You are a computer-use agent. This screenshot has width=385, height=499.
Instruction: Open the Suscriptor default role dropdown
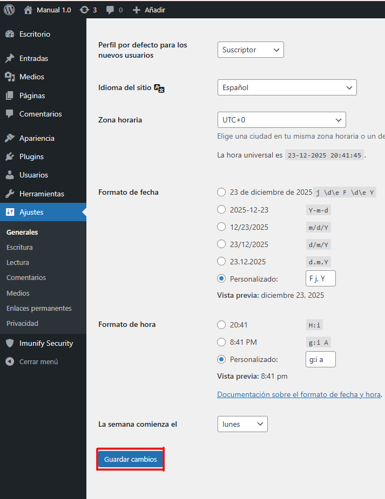(251, 50)
